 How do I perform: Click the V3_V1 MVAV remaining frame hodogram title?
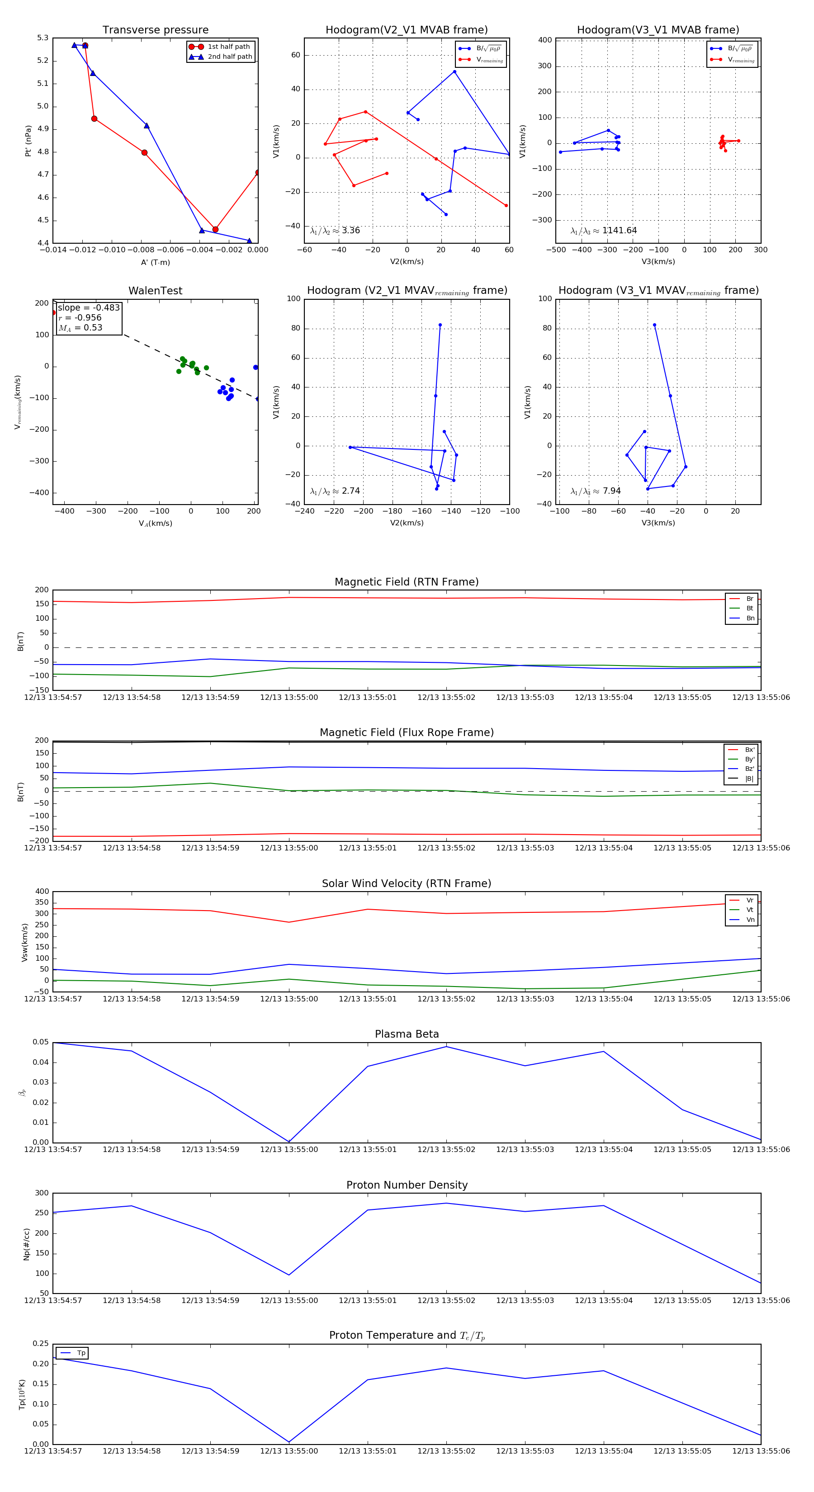pyautogui.click(x=658, y=291)
